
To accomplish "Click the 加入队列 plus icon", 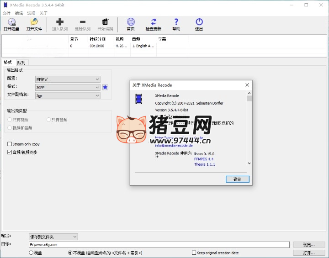I will click(60, 25).
